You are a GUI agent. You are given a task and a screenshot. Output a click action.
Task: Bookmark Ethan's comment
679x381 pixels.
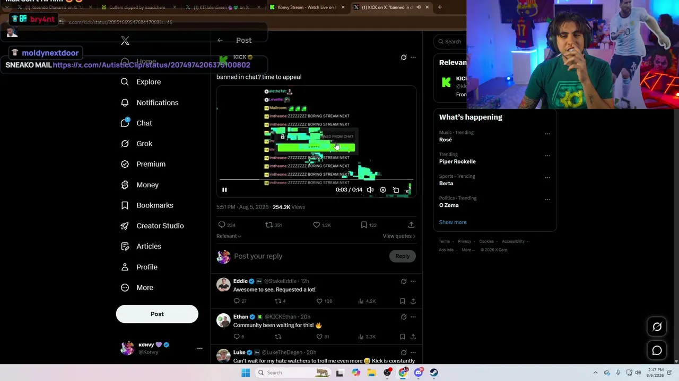[x=403, y=337]
